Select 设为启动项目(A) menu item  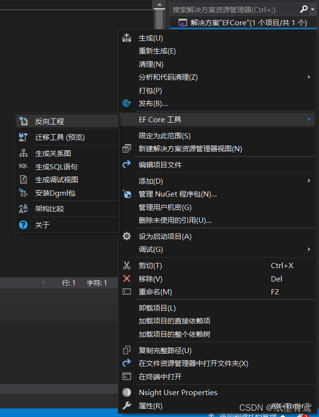165,237
